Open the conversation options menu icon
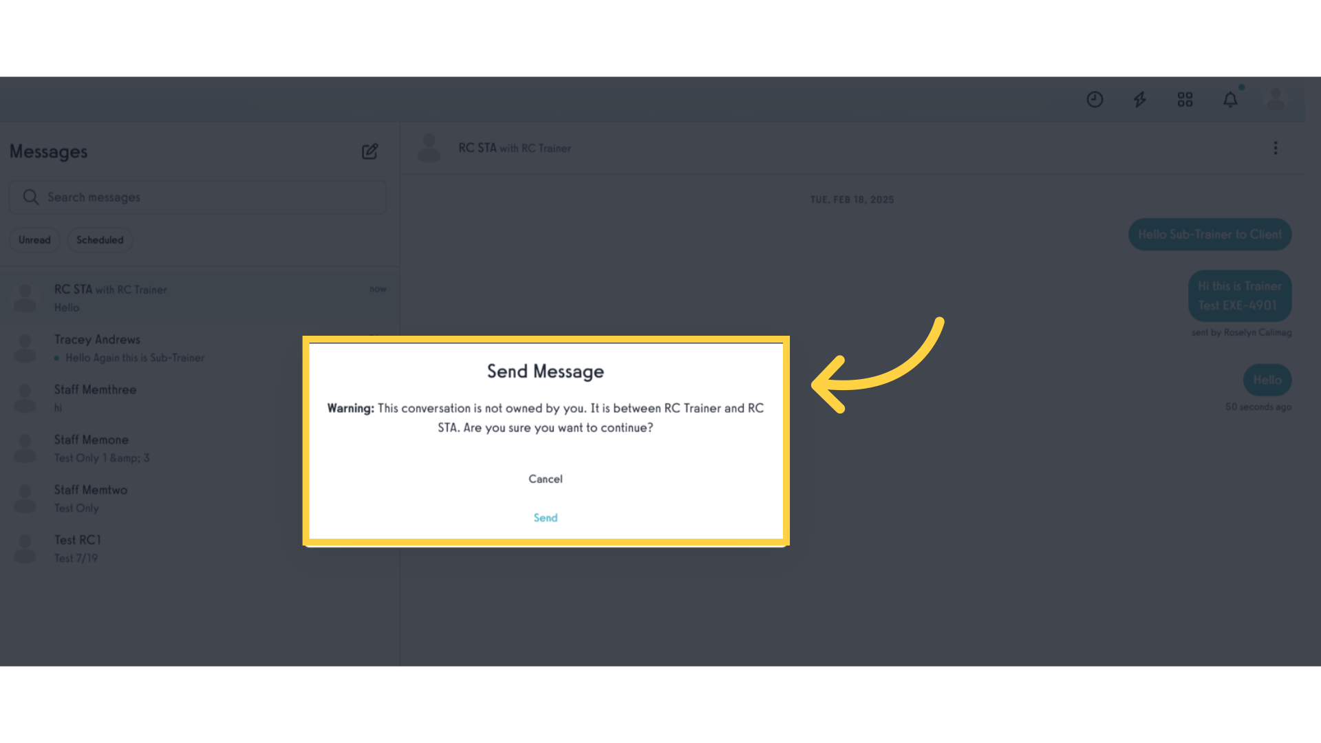This screenshot has width=1321, height=743. pos(1276,148)
